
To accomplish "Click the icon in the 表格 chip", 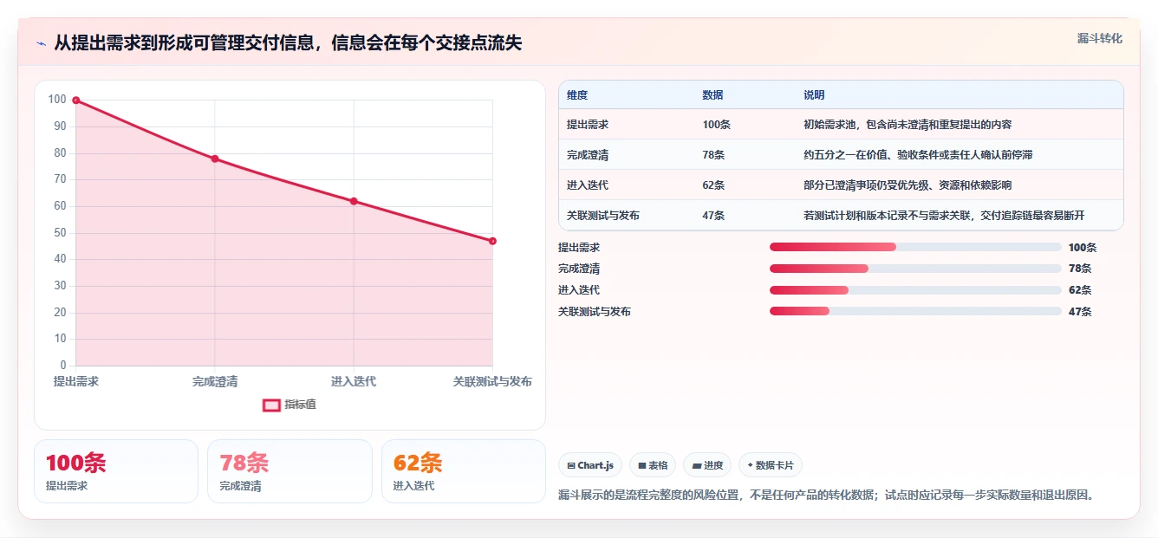I will [x=641, y=465].
